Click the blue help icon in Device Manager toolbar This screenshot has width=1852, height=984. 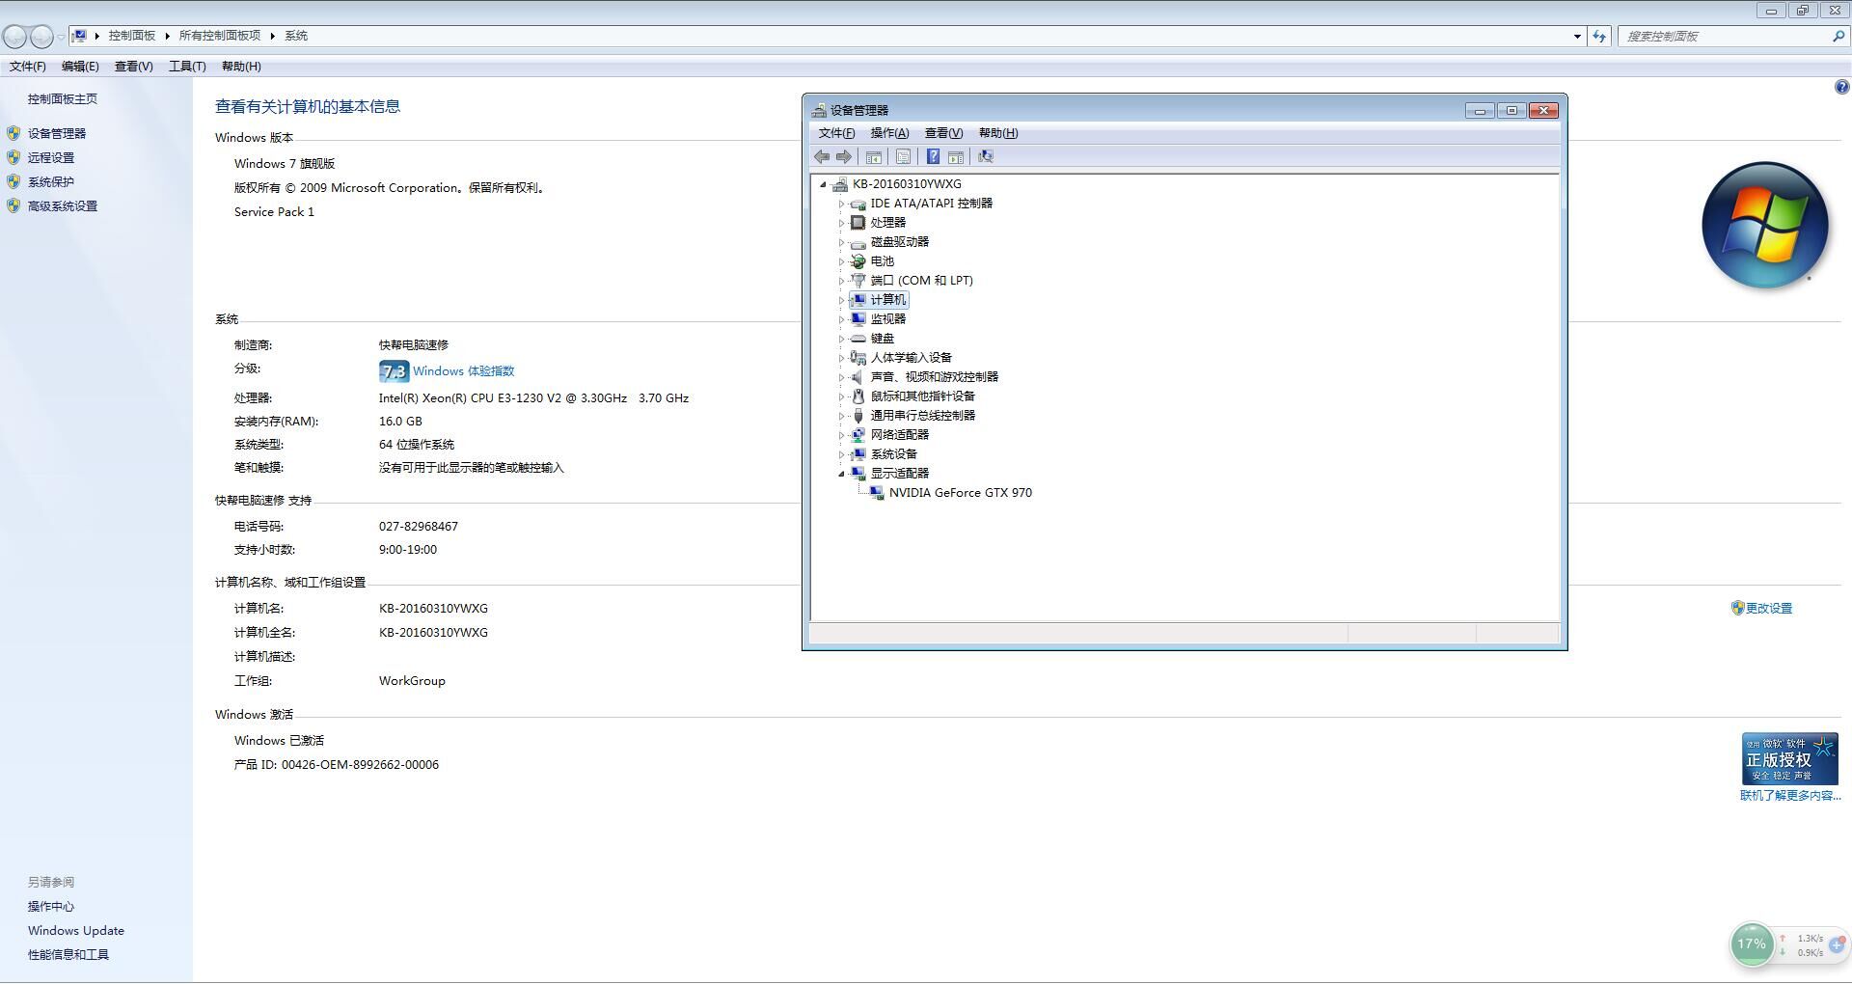933,156
